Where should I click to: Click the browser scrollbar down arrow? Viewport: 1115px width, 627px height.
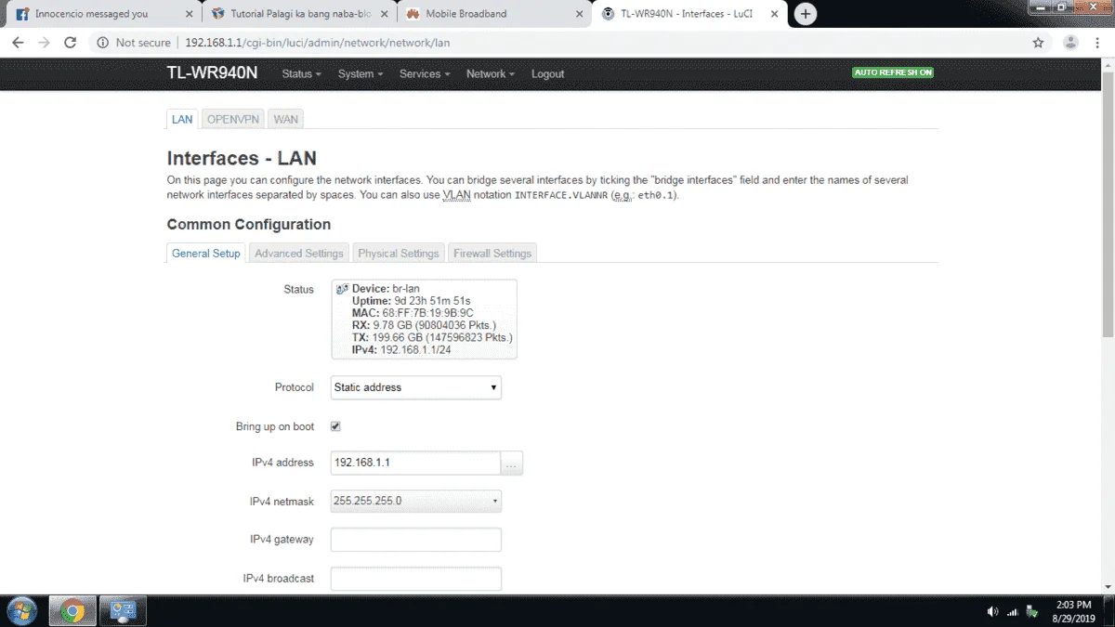tap(1108, 586)
